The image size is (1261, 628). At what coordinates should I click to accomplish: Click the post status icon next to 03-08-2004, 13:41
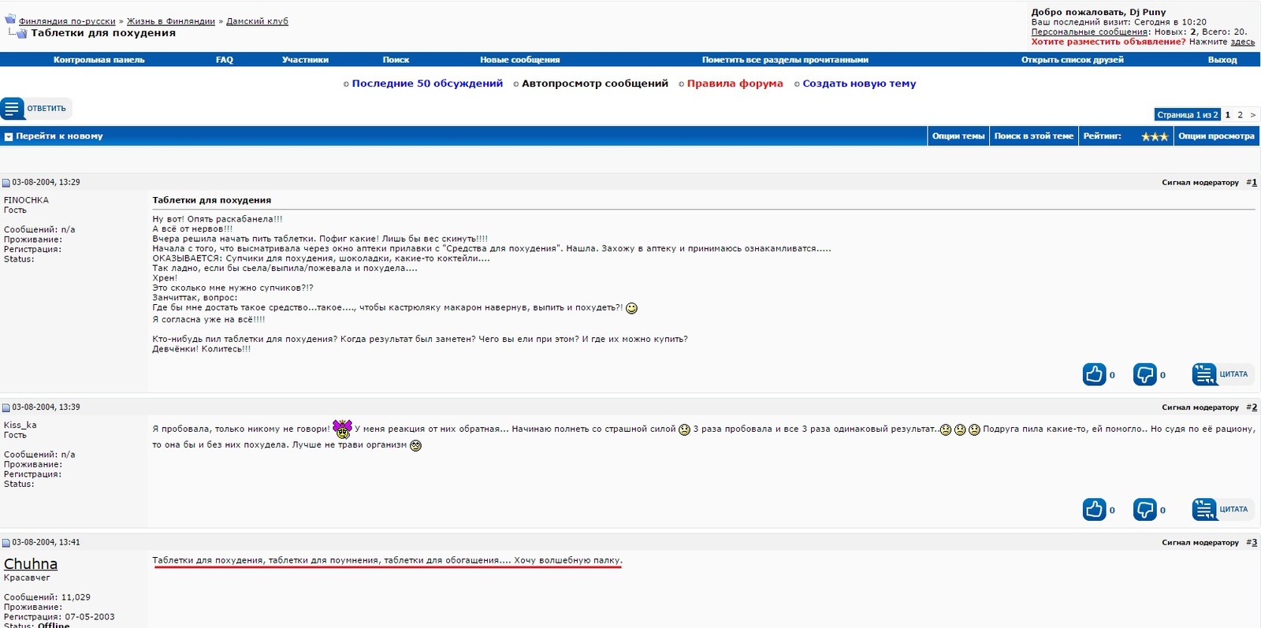tap(6, 543)
